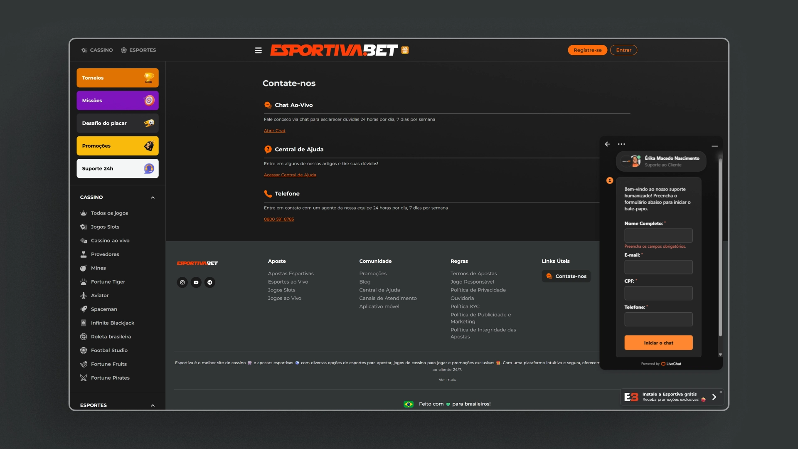Open Jogos Slots in sidebar

(105, 227)
